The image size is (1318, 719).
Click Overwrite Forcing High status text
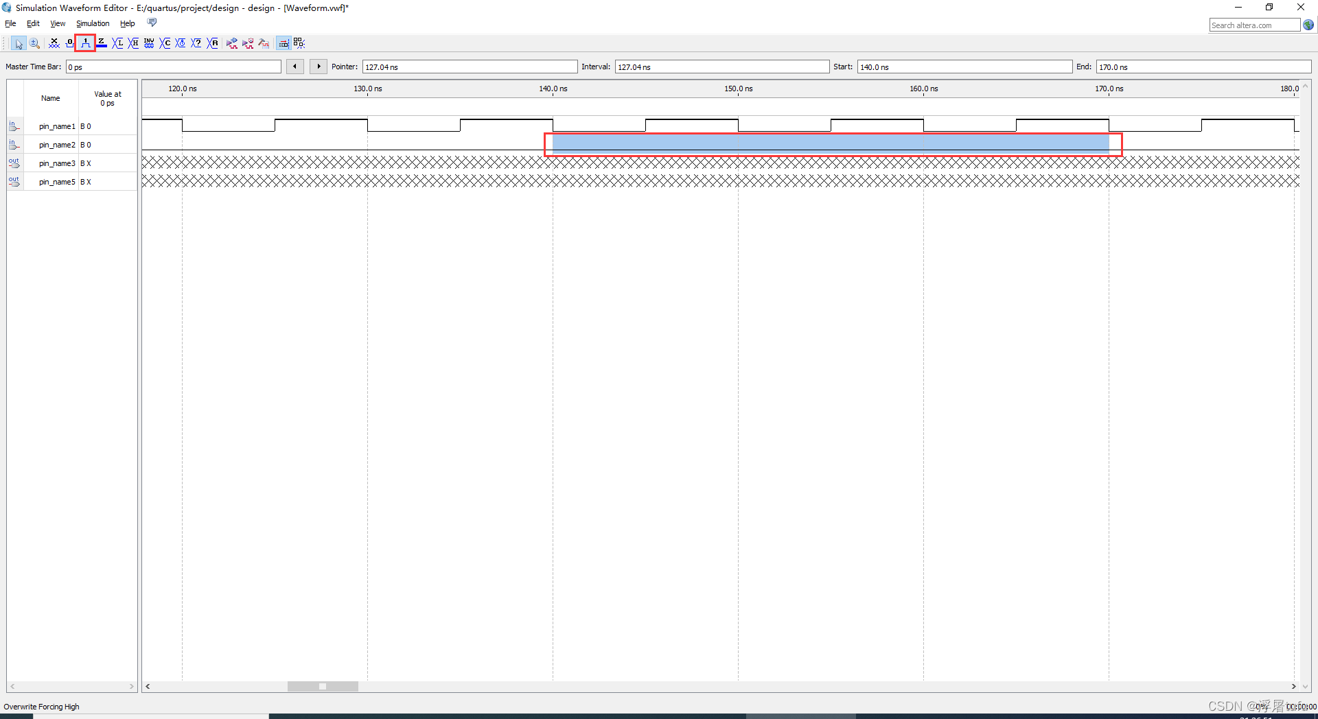click(41, 707)
